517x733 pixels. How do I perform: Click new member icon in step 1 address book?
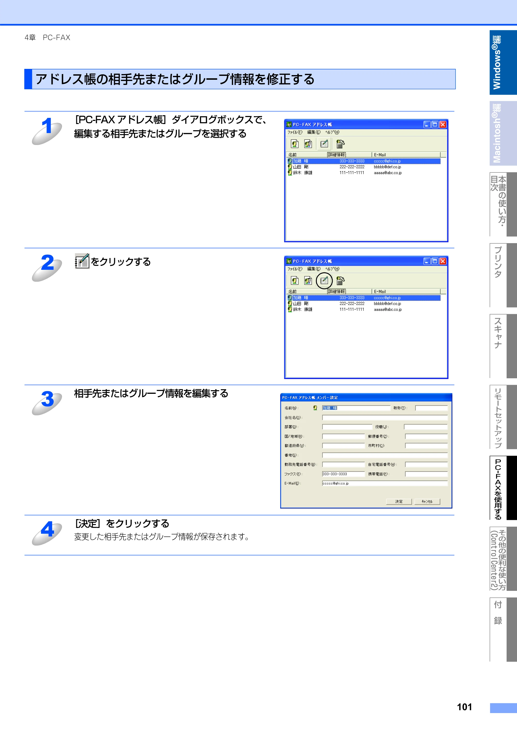click(294, 144)
